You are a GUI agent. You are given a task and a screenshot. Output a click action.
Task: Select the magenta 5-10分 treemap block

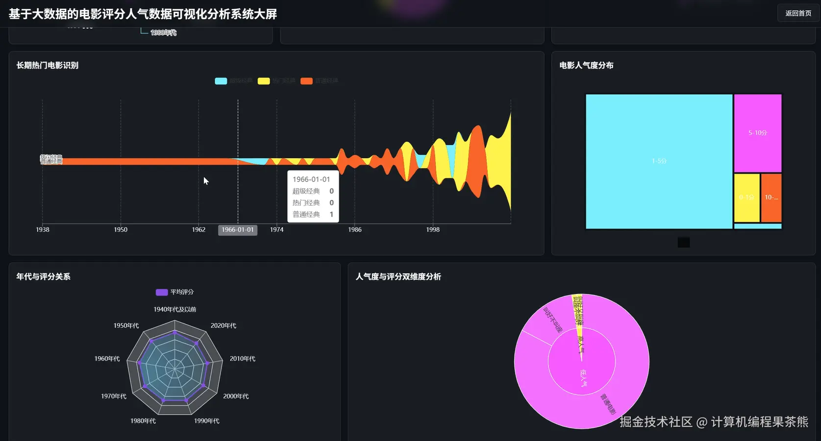click(758, 133)
